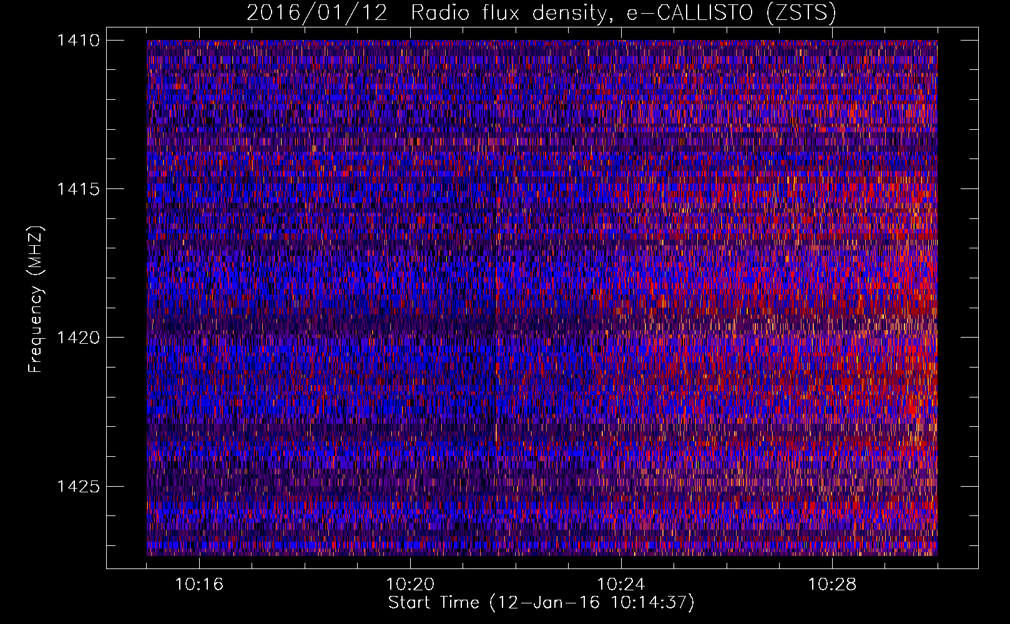1010x624 pixels.
Task: Click the 10:16 time tick label
Action: coord(199,585)
